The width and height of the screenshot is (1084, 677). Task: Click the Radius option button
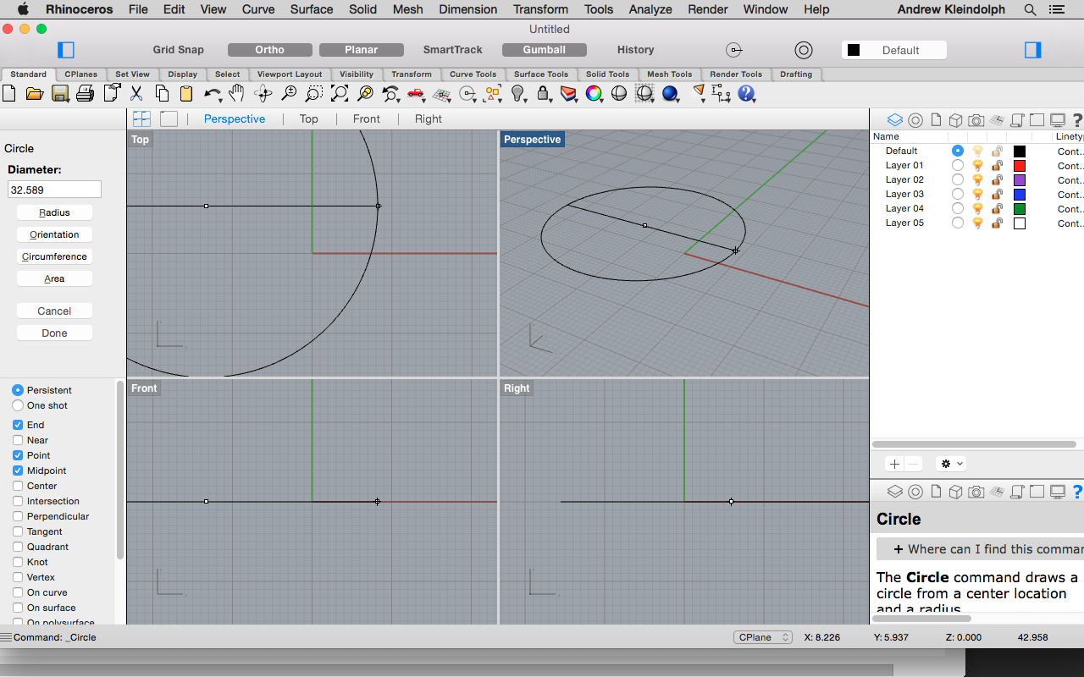click(54, 212)
